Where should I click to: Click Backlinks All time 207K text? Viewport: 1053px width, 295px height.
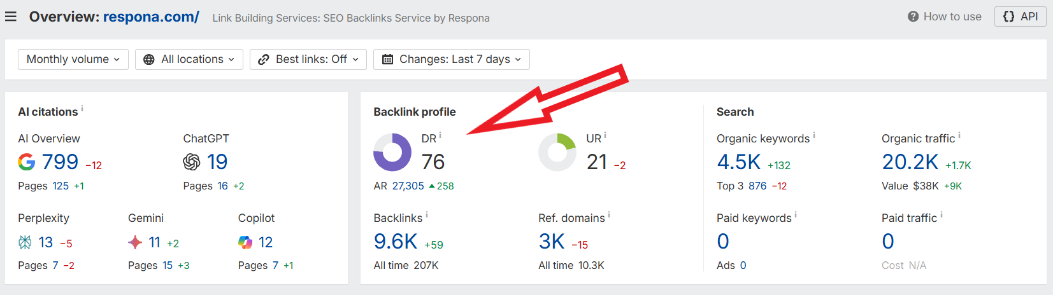pyautogui.click(x=406, y=265)
